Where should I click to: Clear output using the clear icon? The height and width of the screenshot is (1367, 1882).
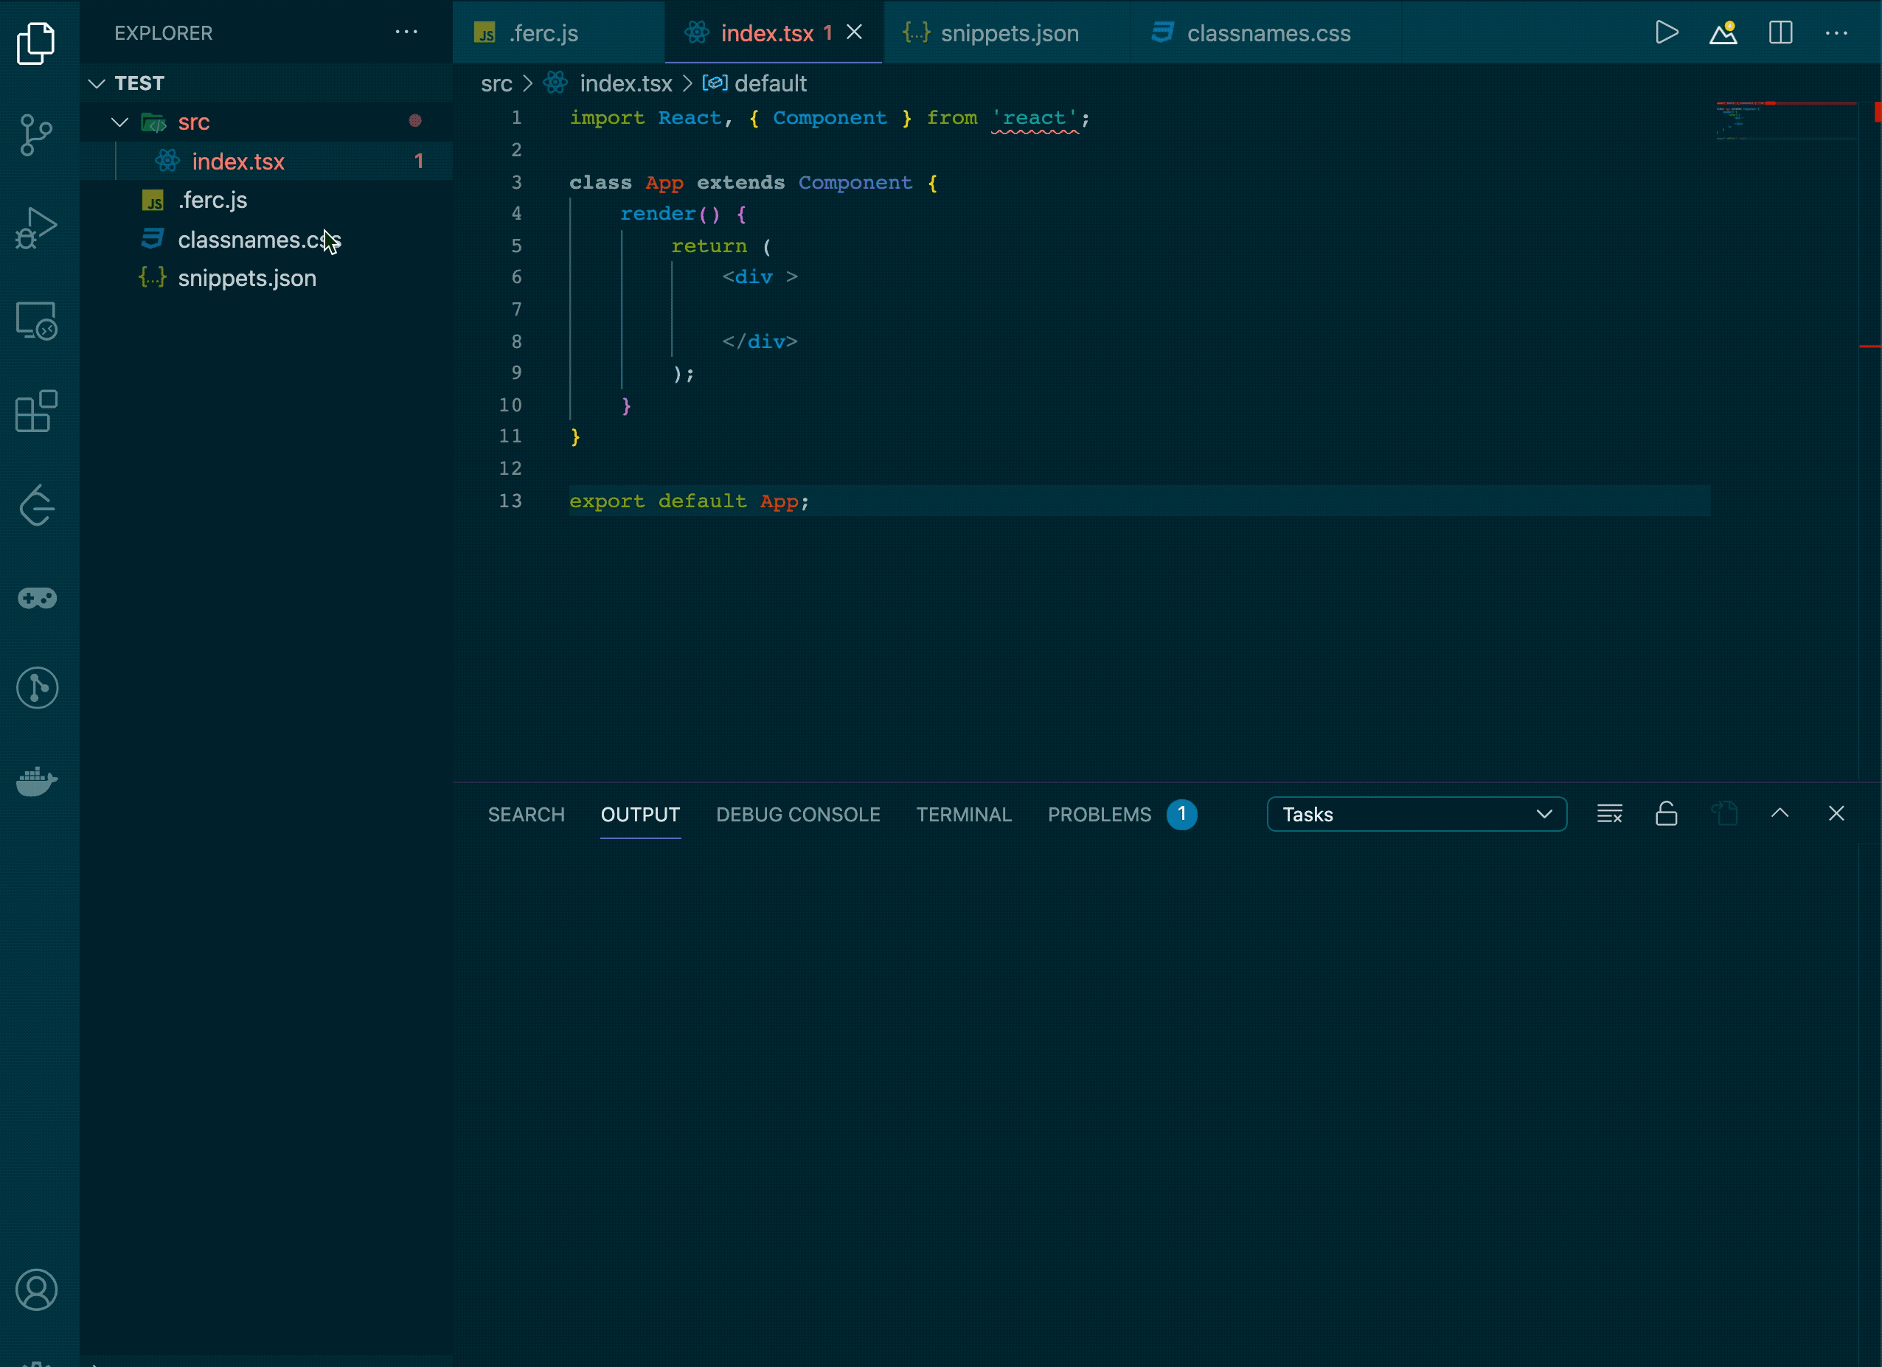(x=1609, y=814)
